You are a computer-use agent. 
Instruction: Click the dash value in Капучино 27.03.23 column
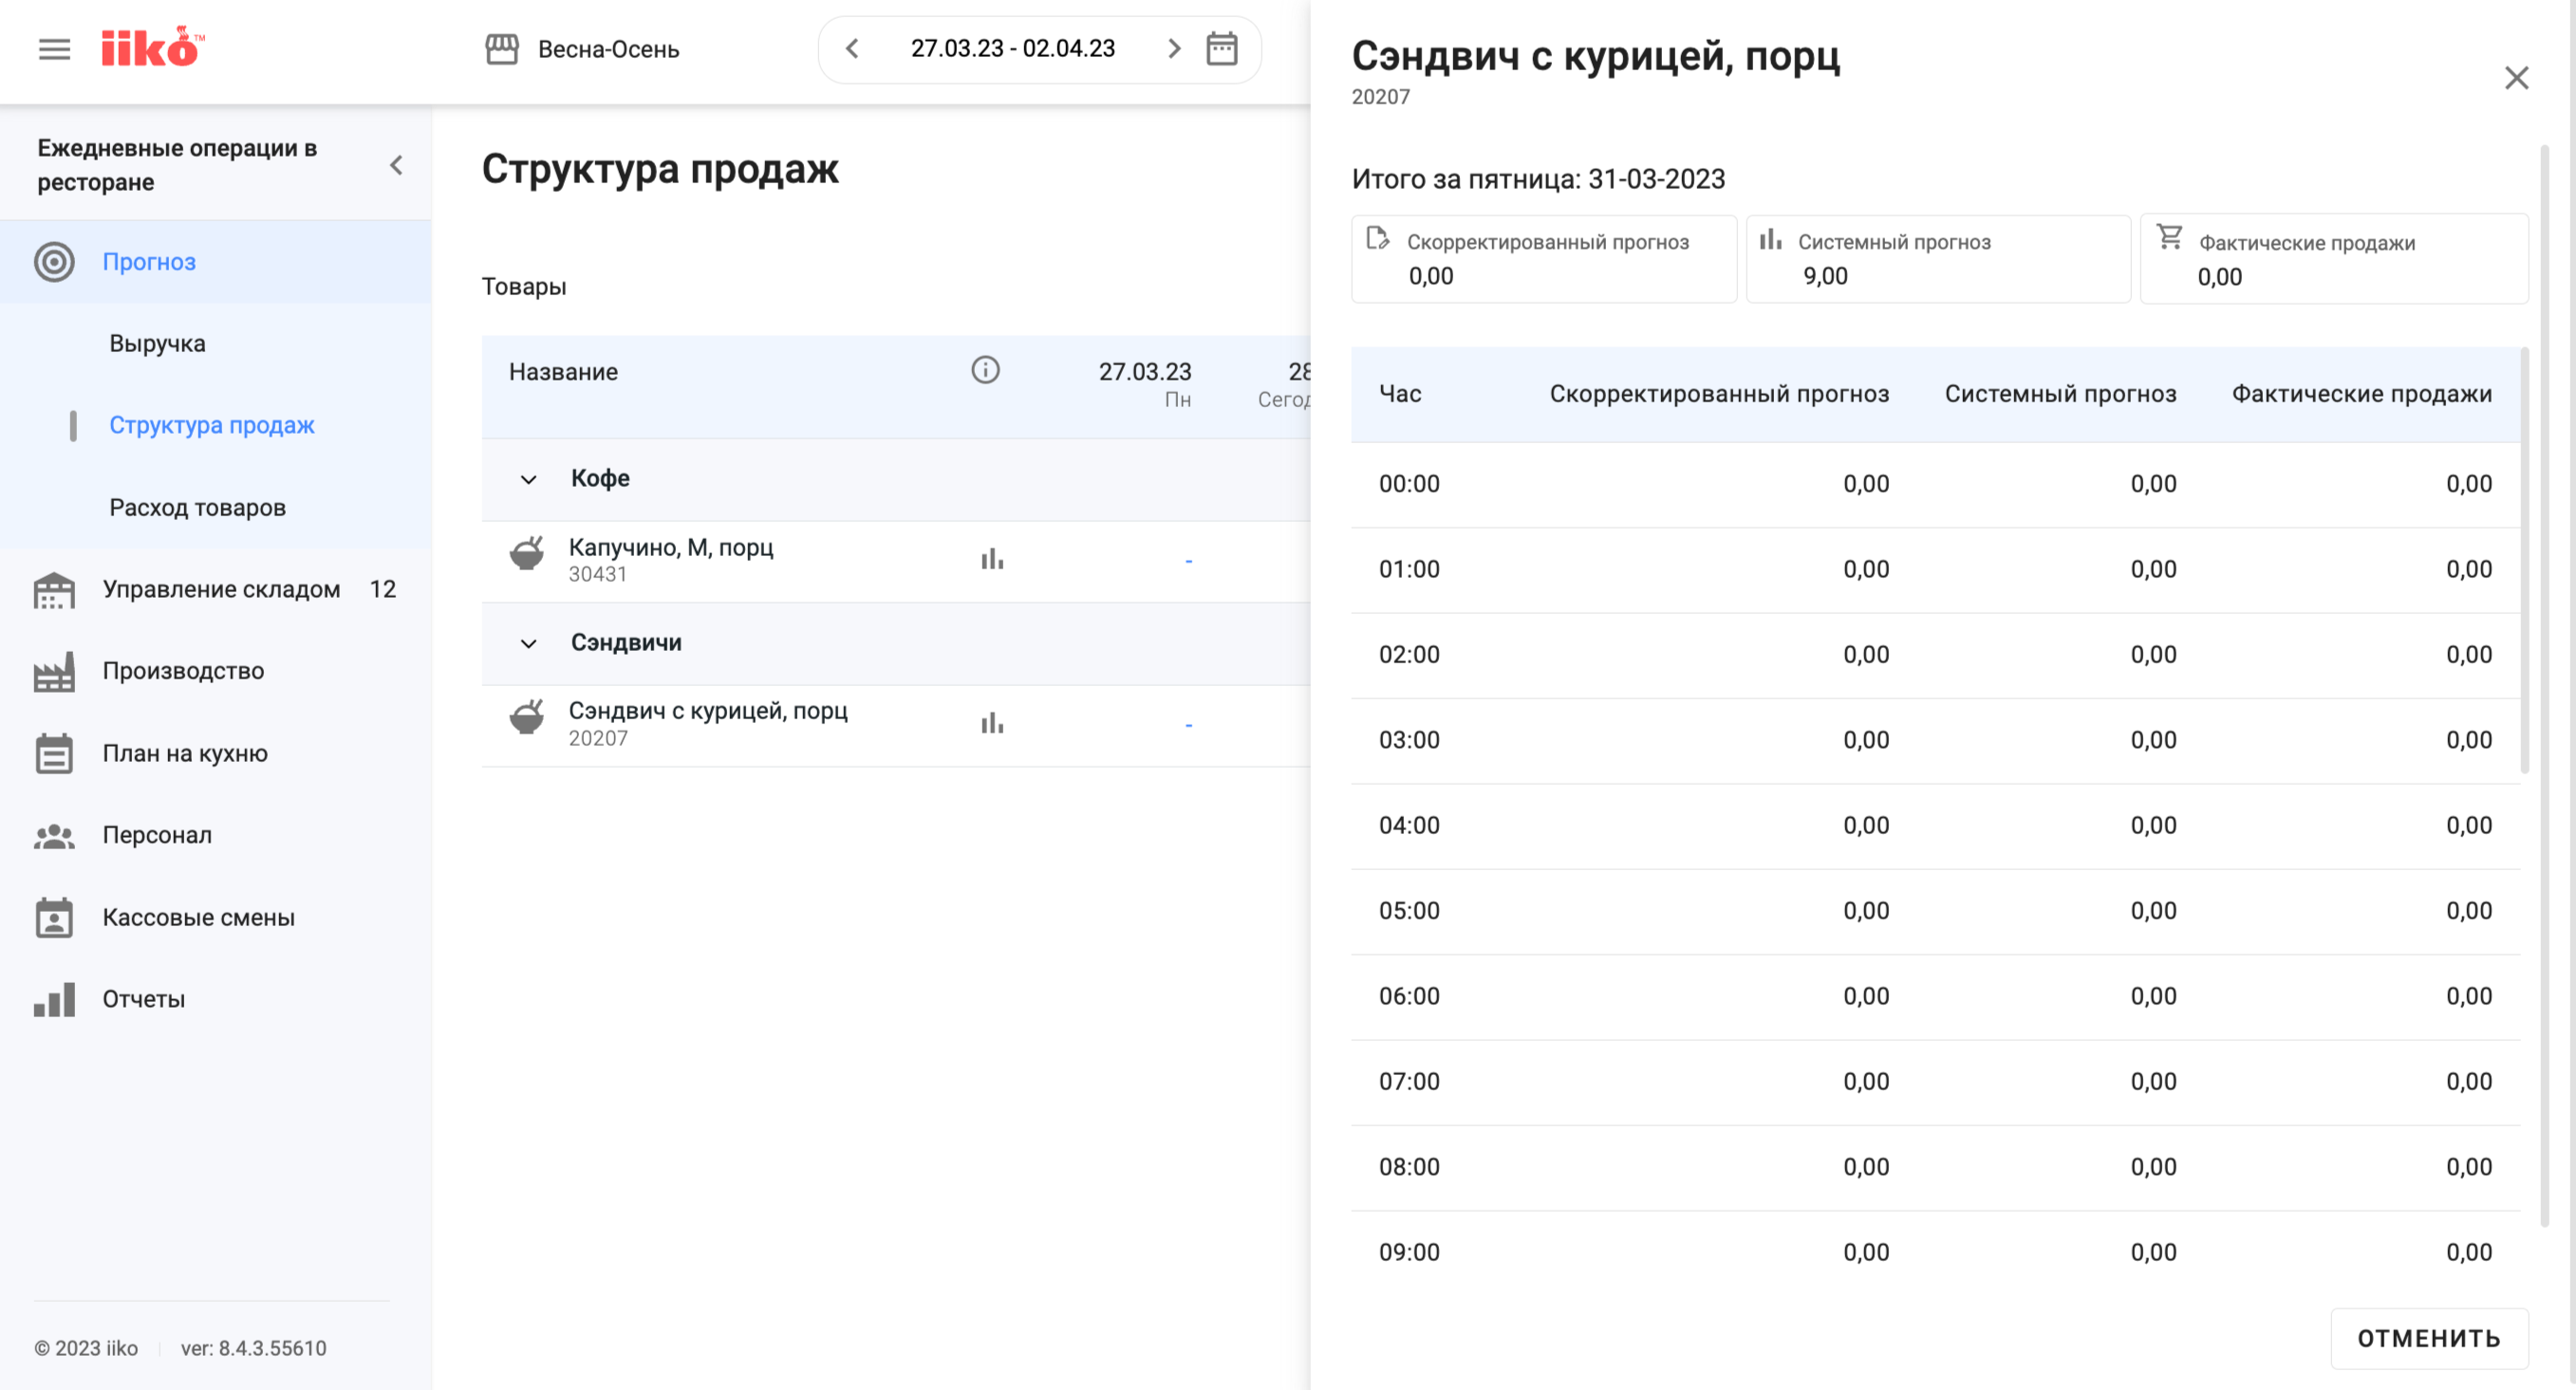(1188, 562)
